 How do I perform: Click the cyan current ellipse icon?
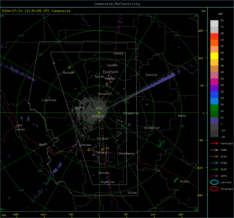coord(214,182)
